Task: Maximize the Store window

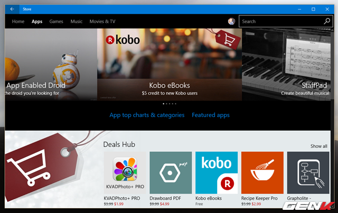Action: [x=313, y=9]
